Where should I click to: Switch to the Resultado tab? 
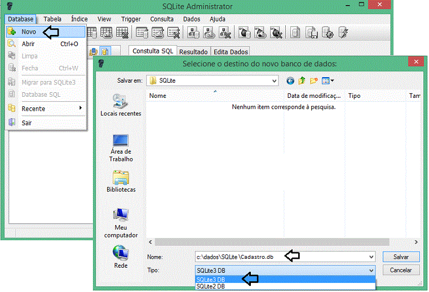(193, 52)
